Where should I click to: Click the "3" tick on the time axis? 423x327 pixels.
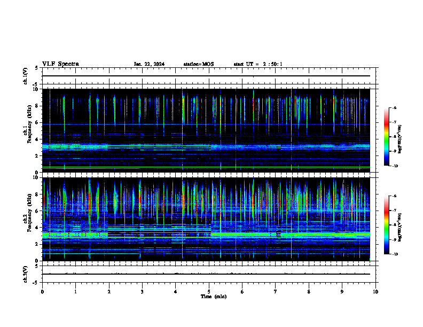pyautogui.click(x=142, y=292)
